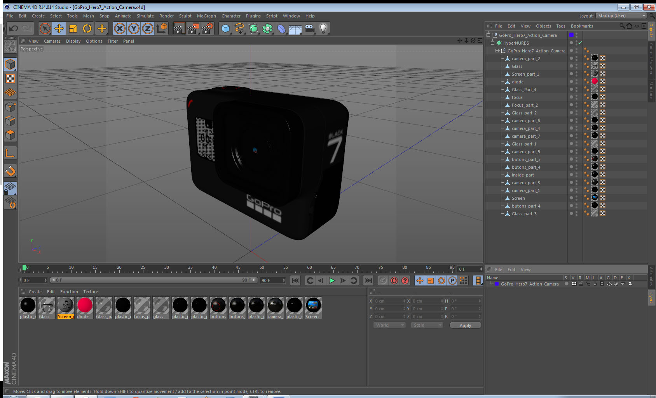
Task: Click frame 45 on the timeline ruler
Action: [238, 268]
